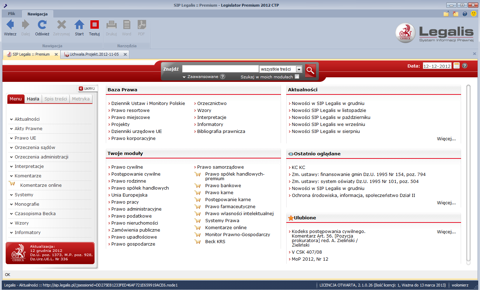This screenshot has width=480, height=290.
Task: Click the main page vertical scrollbar
Action: tap(468, 174)
